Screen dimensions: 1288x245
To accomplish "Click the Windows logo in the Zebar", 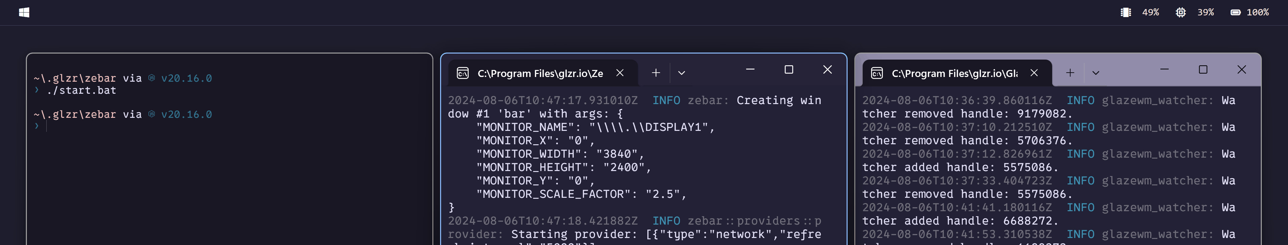I will point(24,12).
